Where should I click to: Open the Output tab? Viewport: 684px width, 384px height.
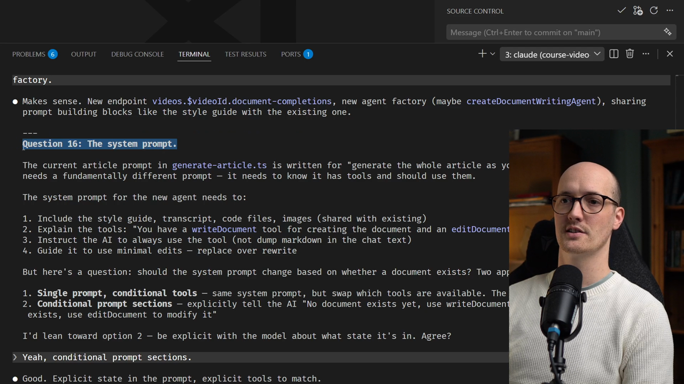pyautogui.click(x=84, y=54)
